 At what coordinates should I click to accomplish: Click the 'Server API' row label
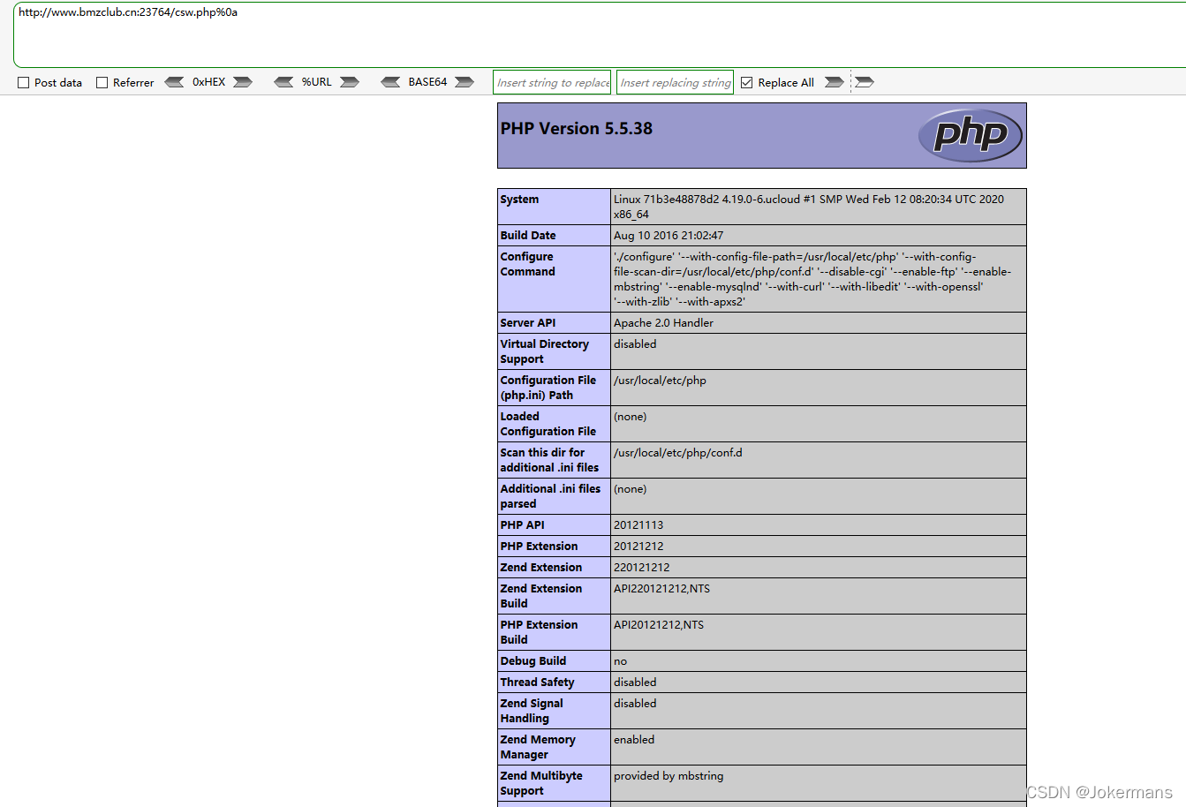point(528,323)
